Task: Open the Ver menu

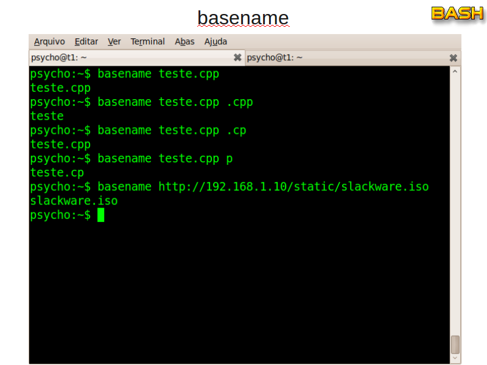Action: (114, 41)
